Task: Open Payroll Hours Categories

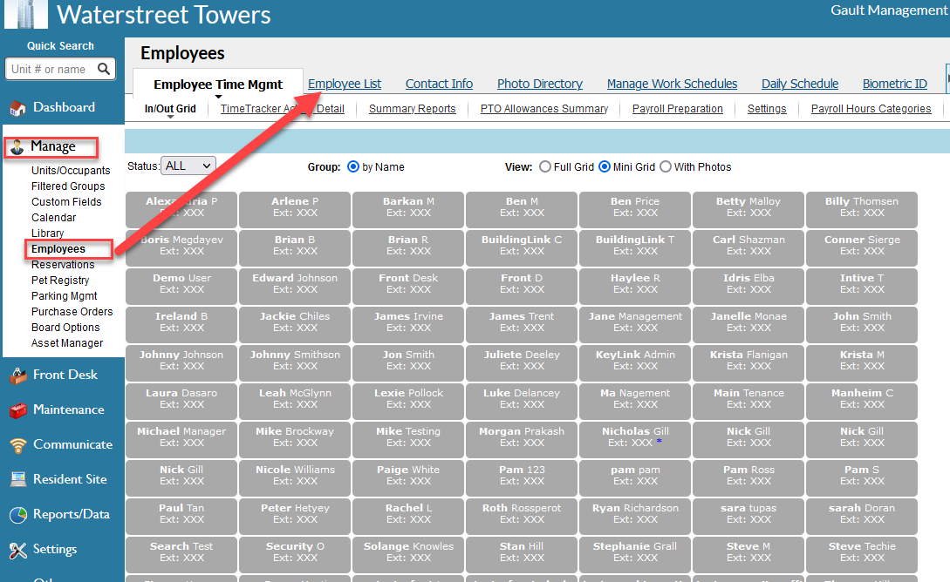Action: [x=871, y=108]
